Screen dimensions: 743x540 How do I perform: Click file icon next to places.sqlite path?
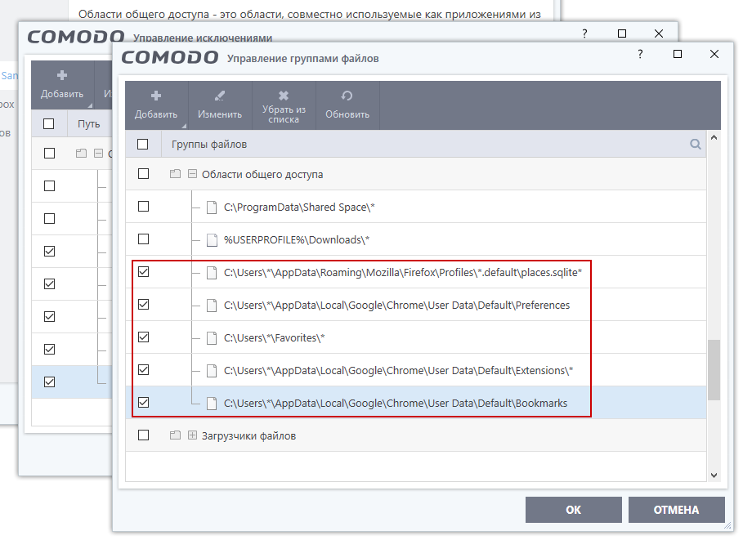[212, 272]
